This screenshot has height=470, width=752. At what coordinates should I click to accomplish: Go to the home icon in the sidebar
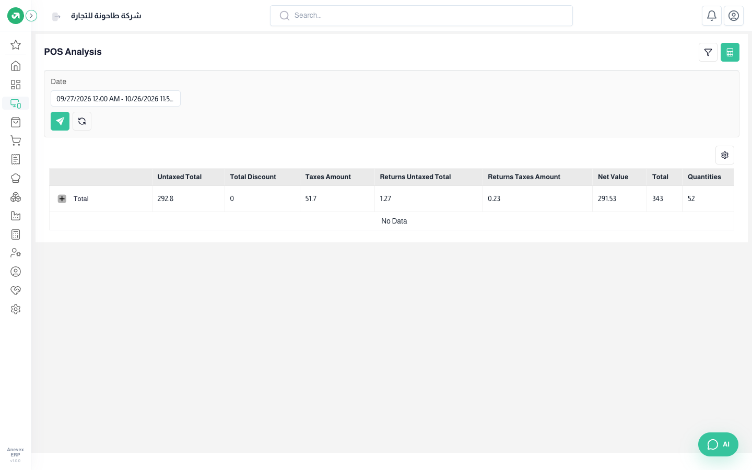point(16,66)
